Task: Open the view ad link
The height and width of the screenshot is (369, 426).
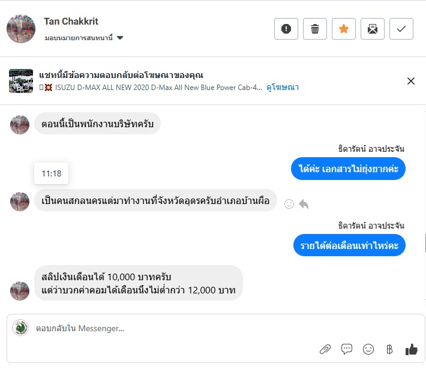Action: [x=283, y=88]
